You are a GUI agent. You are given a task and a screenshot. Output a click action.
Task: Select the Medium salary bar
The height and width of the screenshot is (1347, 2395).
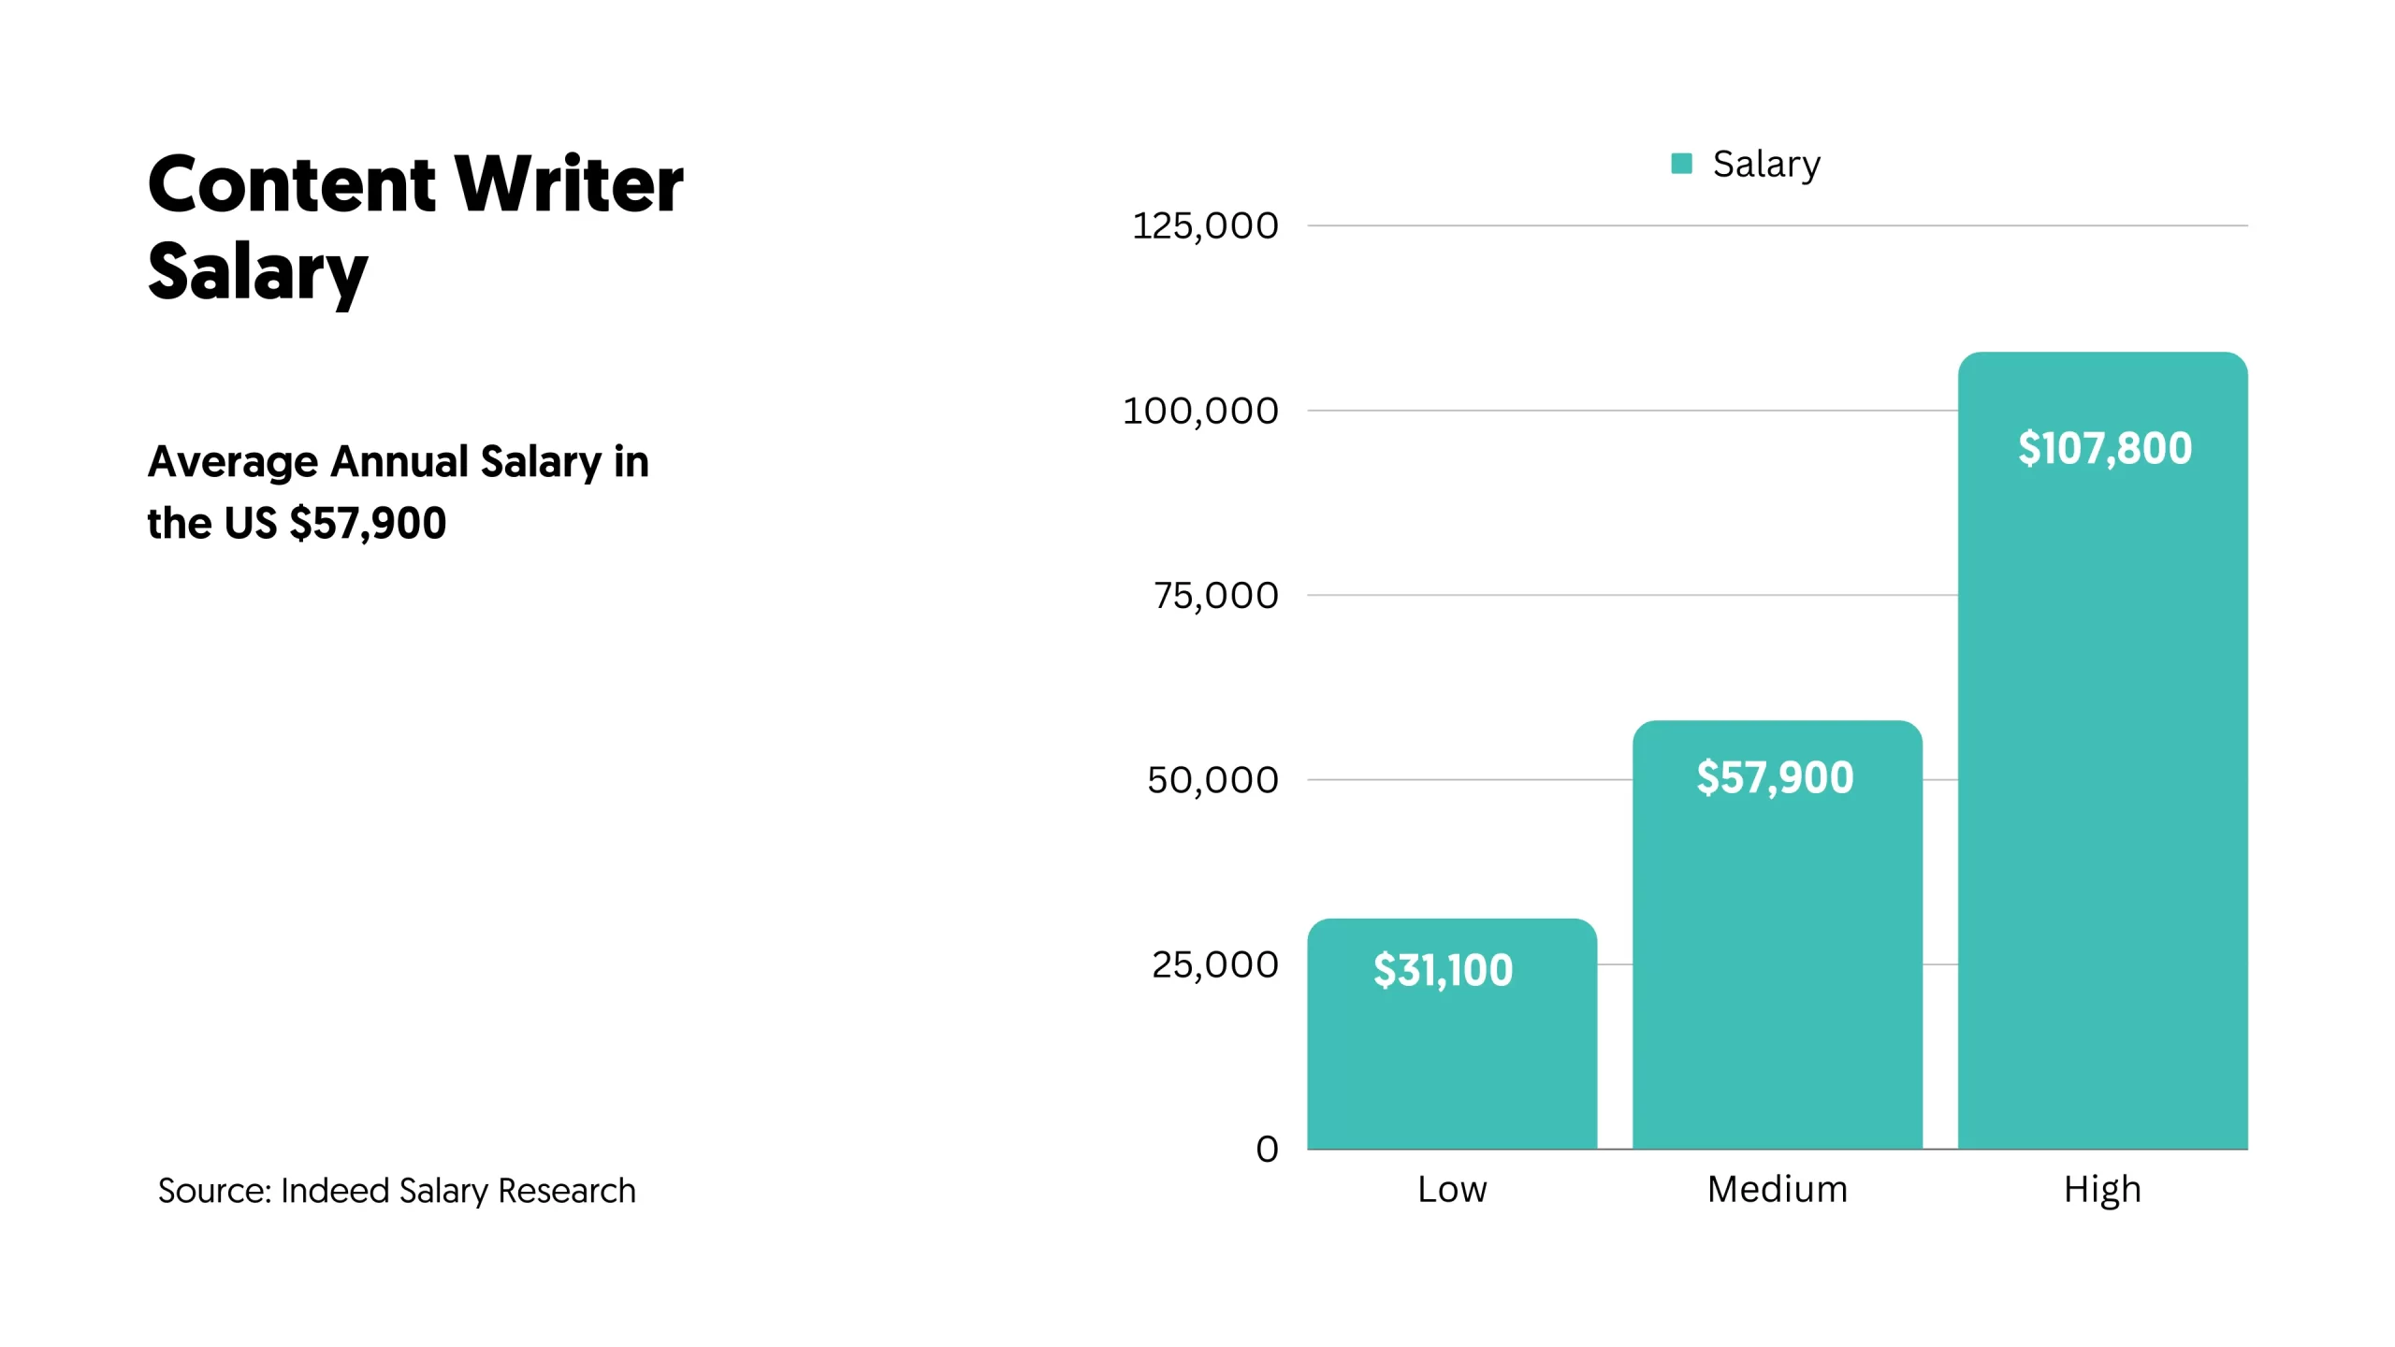[x=1777, y=954]
